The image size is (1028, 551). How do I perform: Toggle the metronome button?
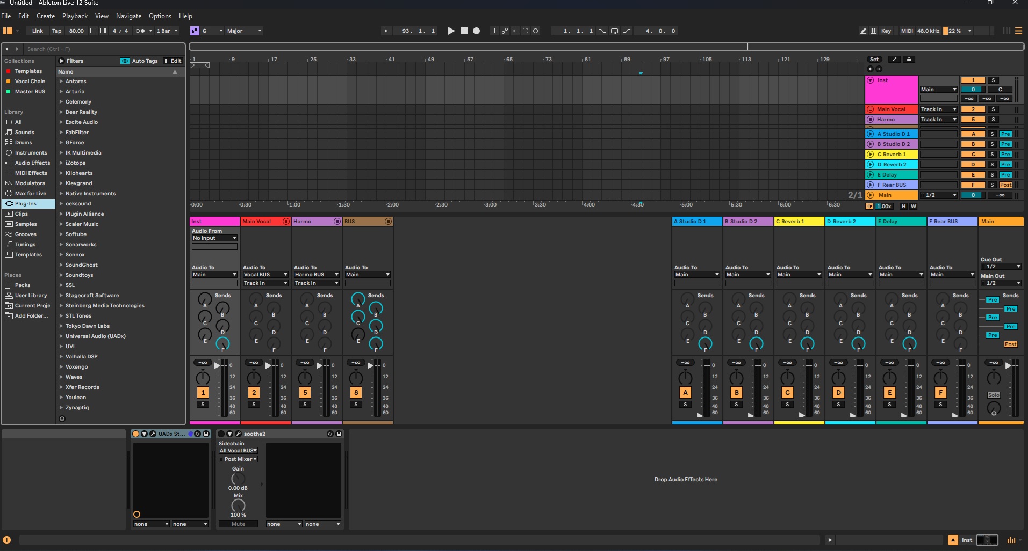(140, 31)
